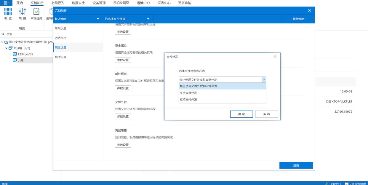Open the 设备管理 menu tab
The image size is (368, 185).
[99, 3]
